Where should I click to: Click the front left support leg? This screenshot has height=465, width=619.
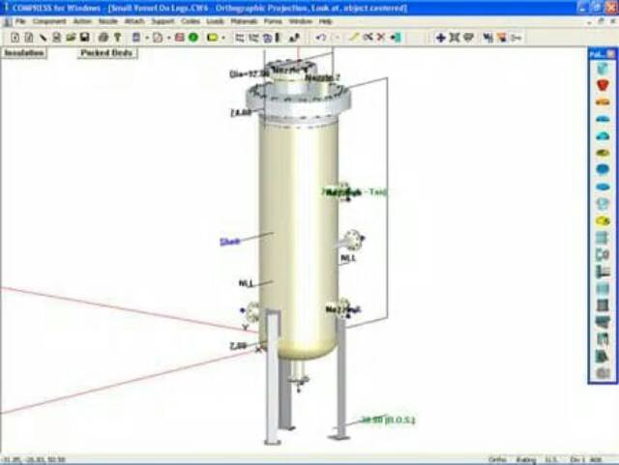coord(273,377)
